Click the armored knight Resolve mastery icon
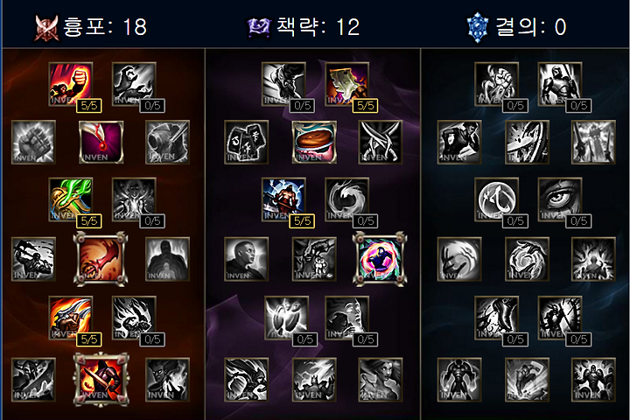 [x=560, y=84]
